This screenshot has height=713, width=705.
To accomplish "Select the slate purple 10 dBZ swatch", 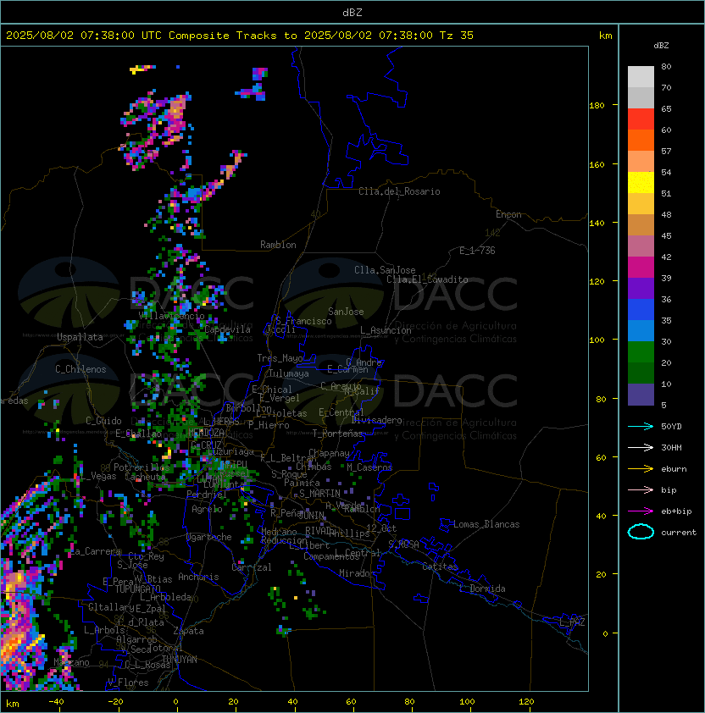I will [x=641, y=395].
